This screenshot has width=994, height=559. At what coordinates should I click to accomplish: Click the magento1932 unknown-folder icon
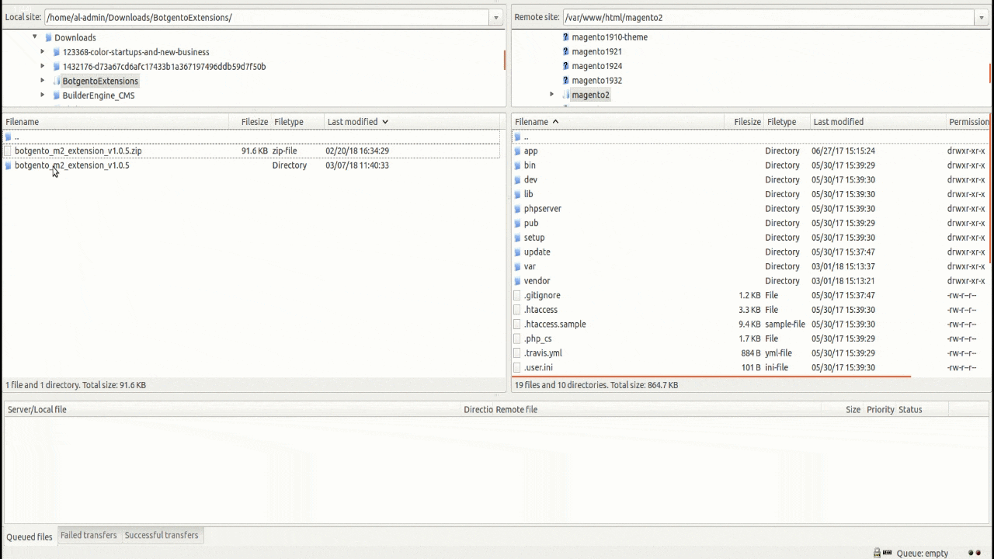[x=566, y=81]
